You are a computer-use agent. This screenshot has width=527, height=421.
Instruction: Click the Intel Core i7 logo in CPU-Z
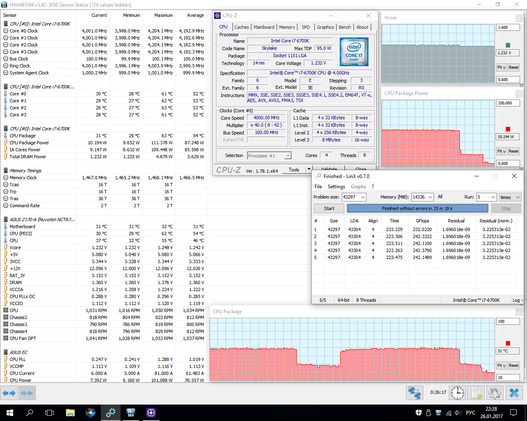(x=354, y=52)
